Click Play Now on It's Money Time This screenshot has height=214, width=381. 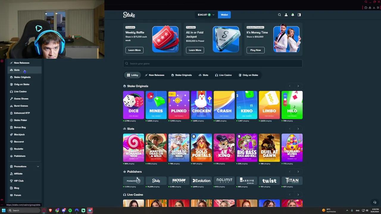(x=256, y=50)
